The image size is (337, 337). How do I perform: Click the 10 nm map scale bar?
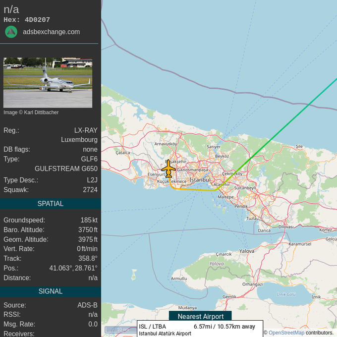(x=119, y=330)
